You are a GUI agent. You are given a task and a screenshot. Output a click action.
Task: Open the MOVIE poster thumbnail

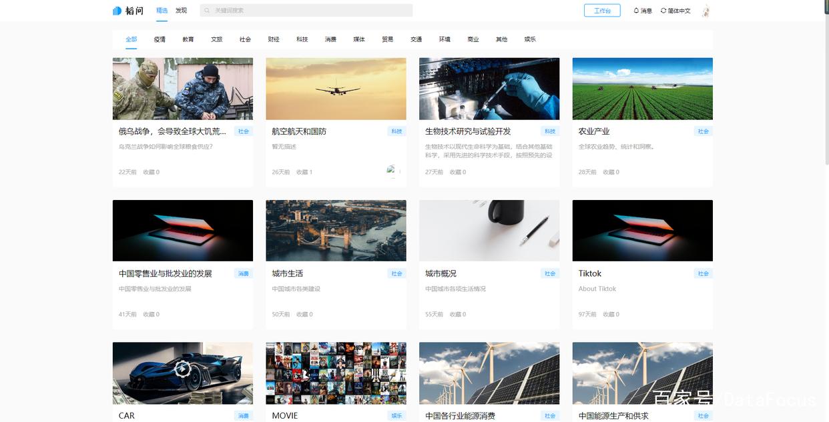click(x=336, y=373)
